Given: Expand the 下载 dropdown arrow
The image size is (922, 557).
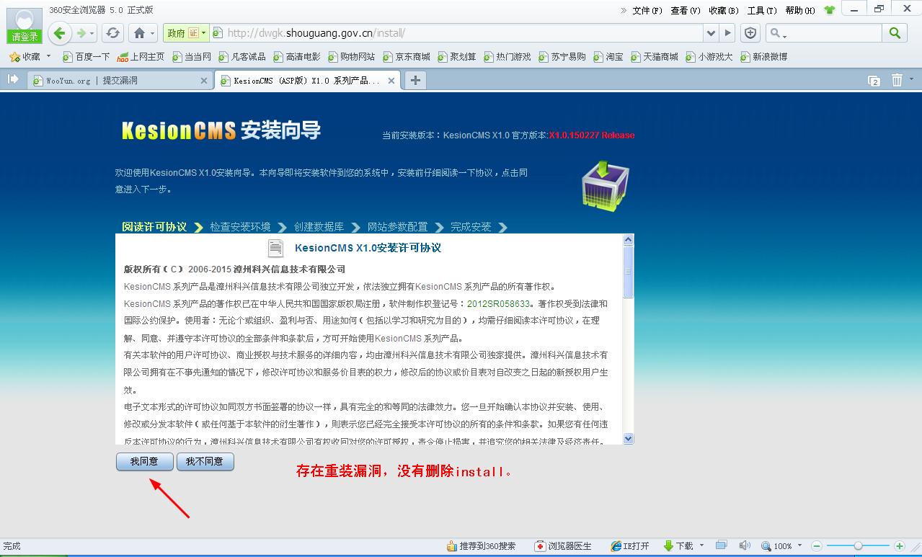Looking at the screenshot, I should (701, 545).
